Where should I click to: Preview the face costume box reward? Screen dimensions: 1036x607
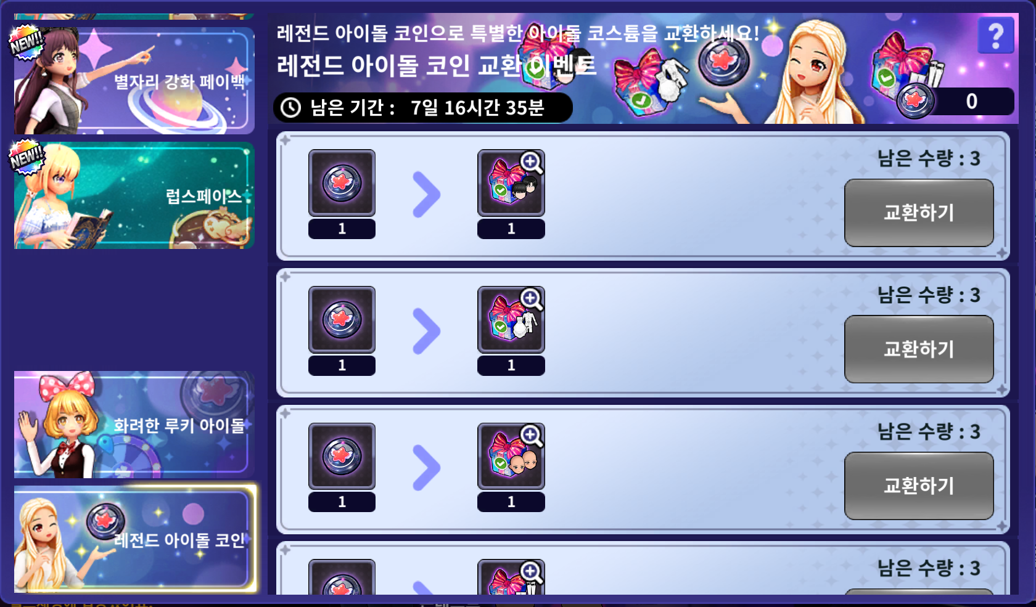pyautogui.click(x=511, y=457)
